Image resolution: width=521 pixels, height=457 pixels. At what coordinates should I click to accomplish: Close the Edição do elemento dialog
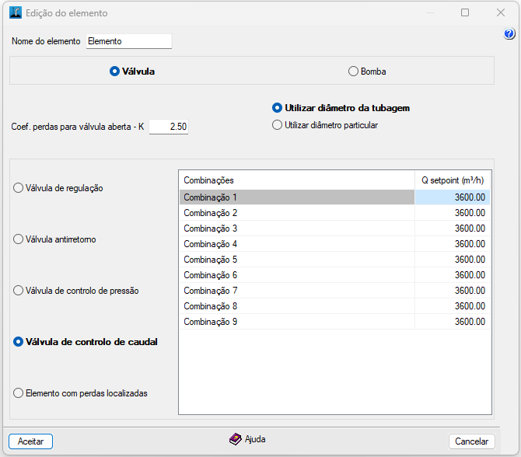[501, 12]
